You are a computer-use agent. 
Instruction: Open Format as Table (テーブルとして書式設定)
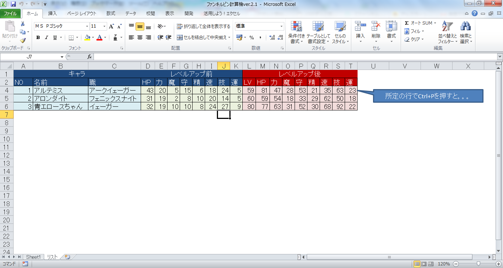click(319, 32)
